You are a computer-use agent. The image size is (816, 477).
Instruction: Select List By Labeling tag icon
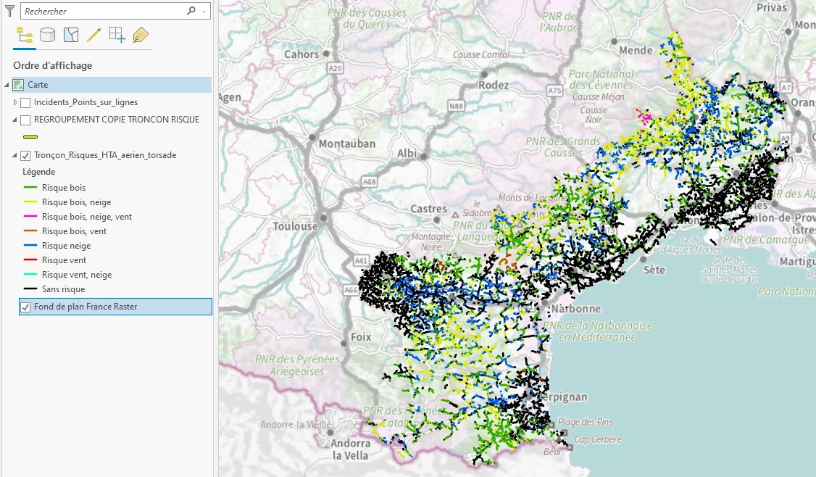coord(141,35)
